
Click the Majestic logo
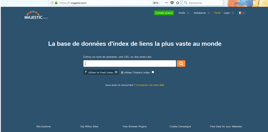point(36,15)
